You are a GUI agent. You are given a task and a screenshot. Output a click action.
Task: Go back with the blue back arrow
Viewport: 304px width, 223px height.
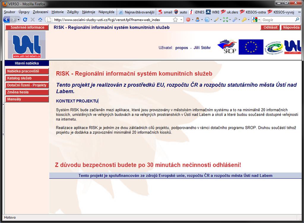click(7, 20)
